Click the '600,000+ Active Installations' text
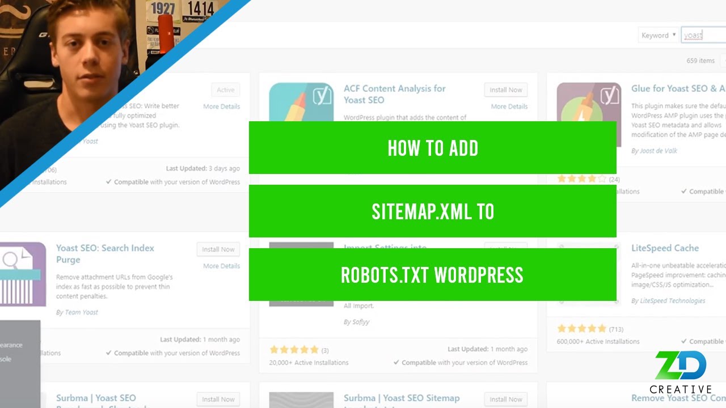This screenshot has height=408, width=726. click(598, 342)
